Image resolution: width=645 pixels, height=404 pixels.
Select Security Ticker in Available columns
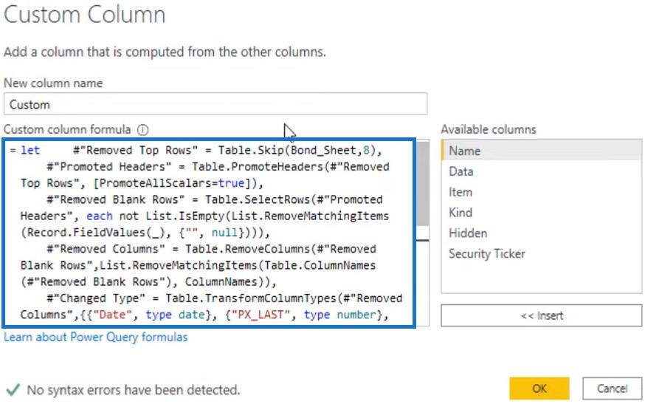point(542,253)
